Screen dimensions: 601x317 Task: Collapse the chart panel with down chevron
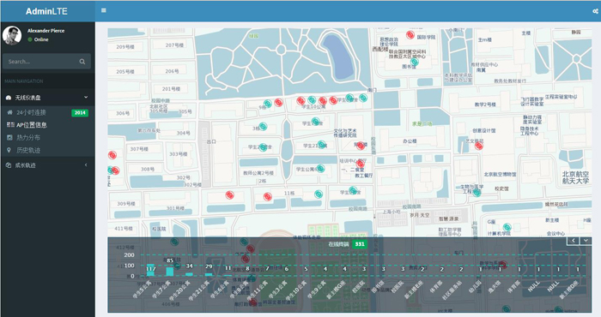586,241
